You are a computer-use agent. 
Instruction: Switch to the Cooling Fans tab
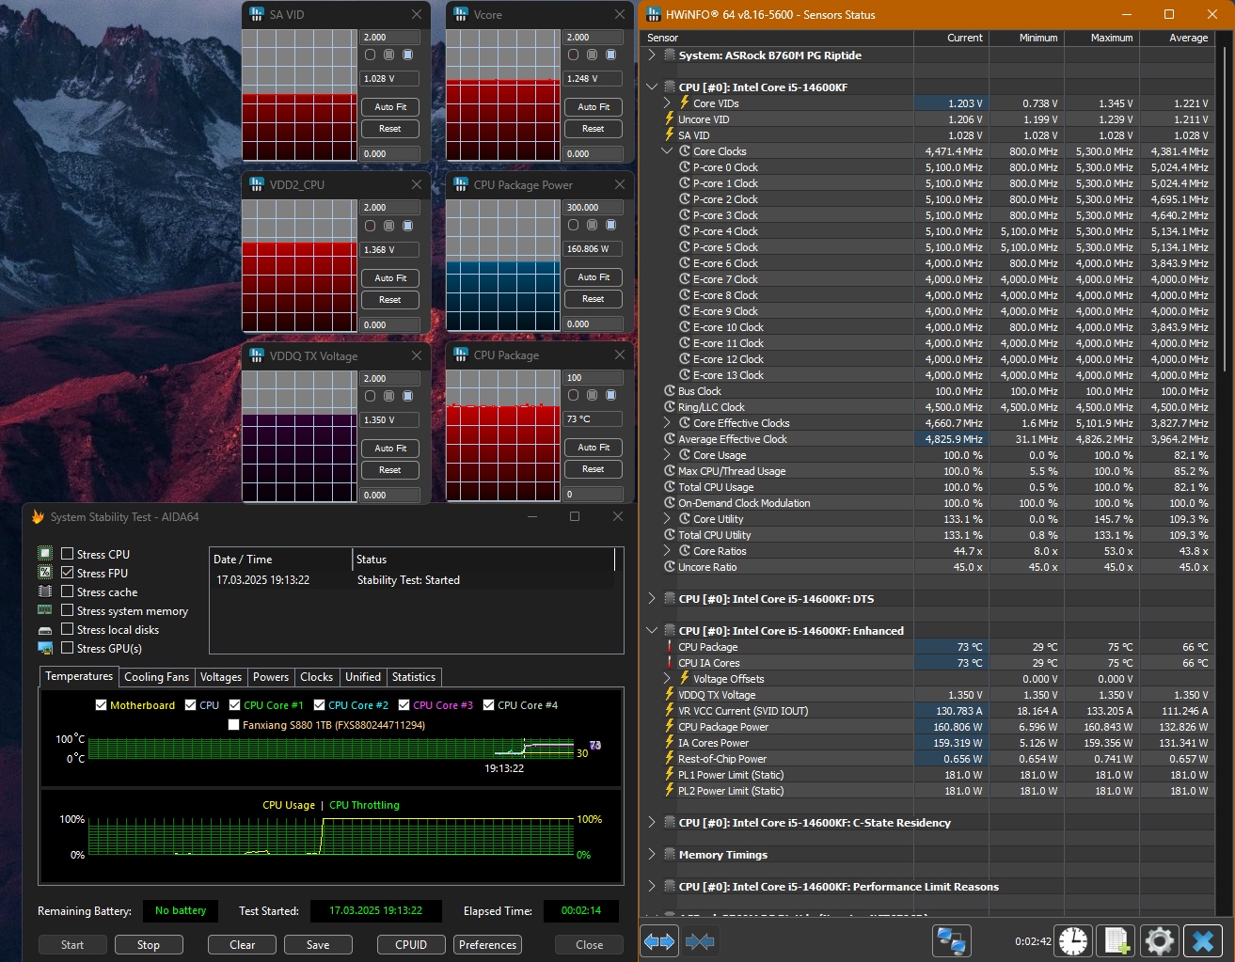[x=157, y=677]
